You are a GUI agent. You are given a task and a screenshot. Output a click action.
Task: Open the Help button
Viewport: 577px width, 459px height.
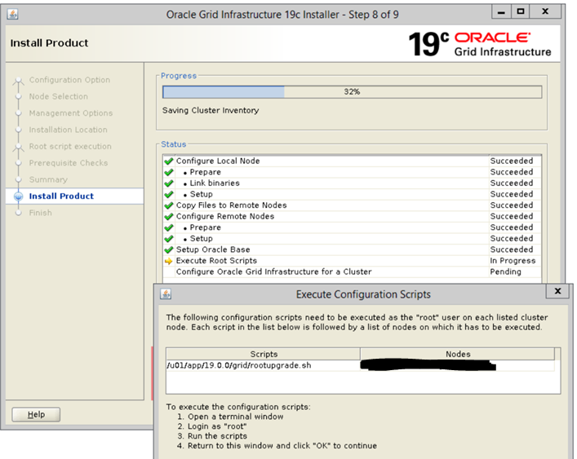tap(36, 414)
